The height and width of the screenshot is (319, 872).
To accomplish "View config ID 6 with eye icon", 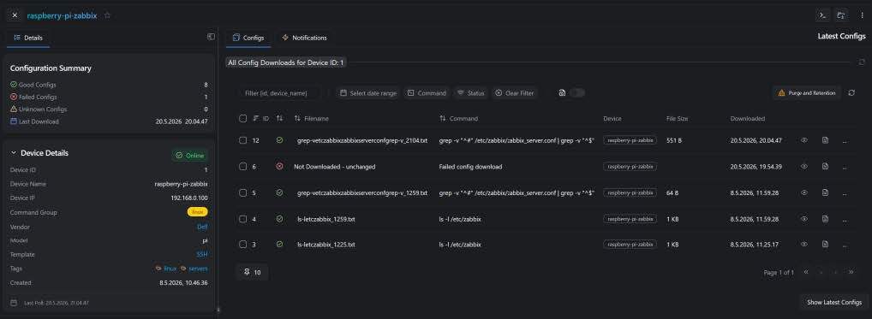I will click(x=804, y=167).
